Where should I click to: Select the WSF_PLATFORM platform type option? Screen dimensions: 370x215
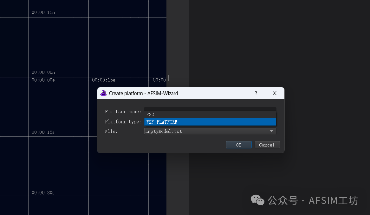point(210,122)
